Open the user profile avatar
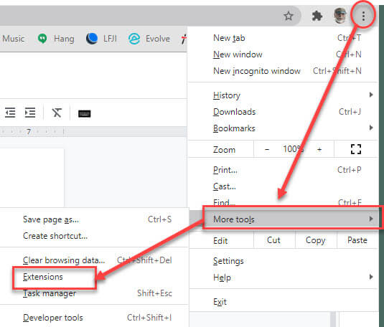 pyautogui.click(x=340, y=16)
